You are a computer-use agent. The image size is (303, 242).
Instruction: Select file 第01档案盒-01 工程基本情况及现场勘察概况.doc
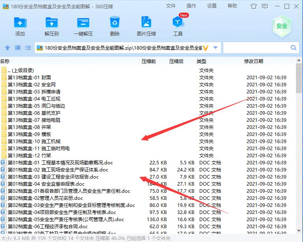(x=148, y=163)
